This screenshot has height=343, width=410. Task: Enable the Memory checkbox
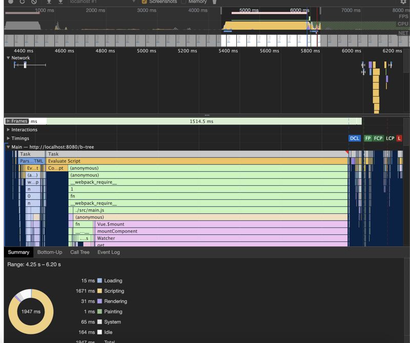click(x=184, y=2)
